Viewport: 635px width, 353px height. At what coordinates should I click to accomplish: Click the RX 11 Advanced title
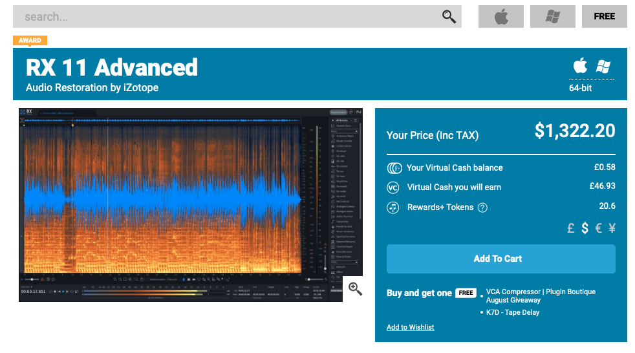click(112, 67)
